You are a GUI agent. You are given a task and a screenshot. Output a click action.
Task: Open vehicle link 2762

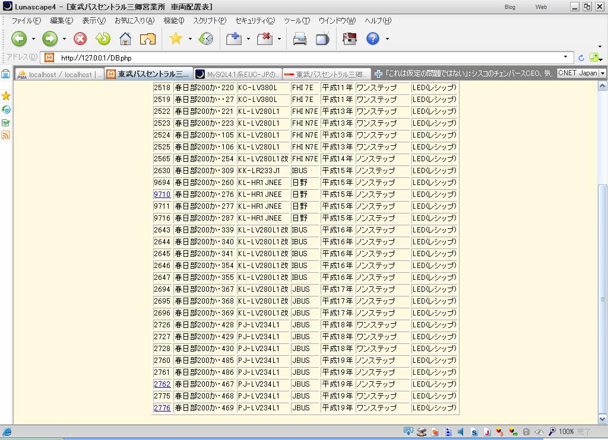coord(161,384)
